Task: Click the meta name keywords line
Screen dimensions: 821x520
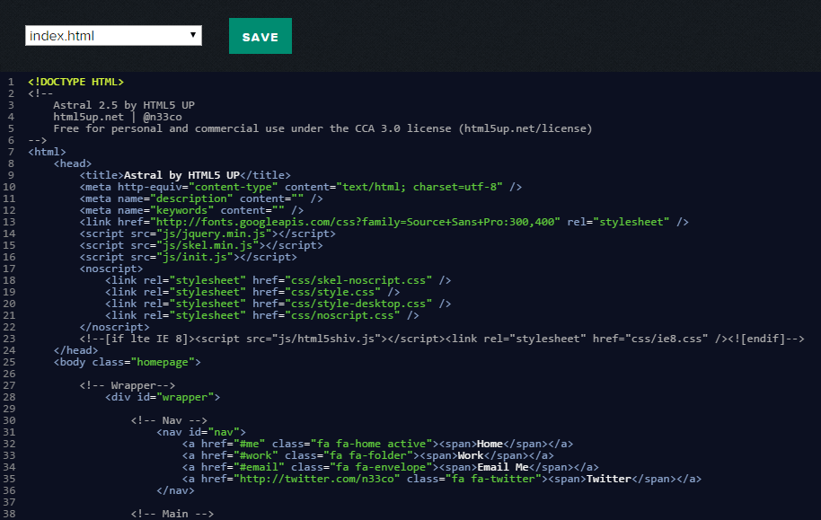Action: click(x=191, y=210)
